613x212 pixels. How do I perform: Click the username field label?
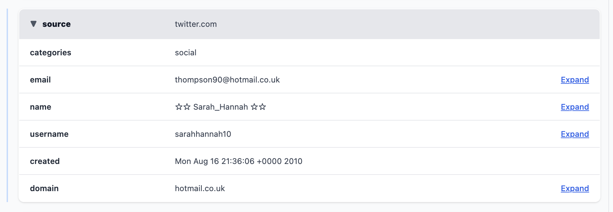tap(49, 134)
